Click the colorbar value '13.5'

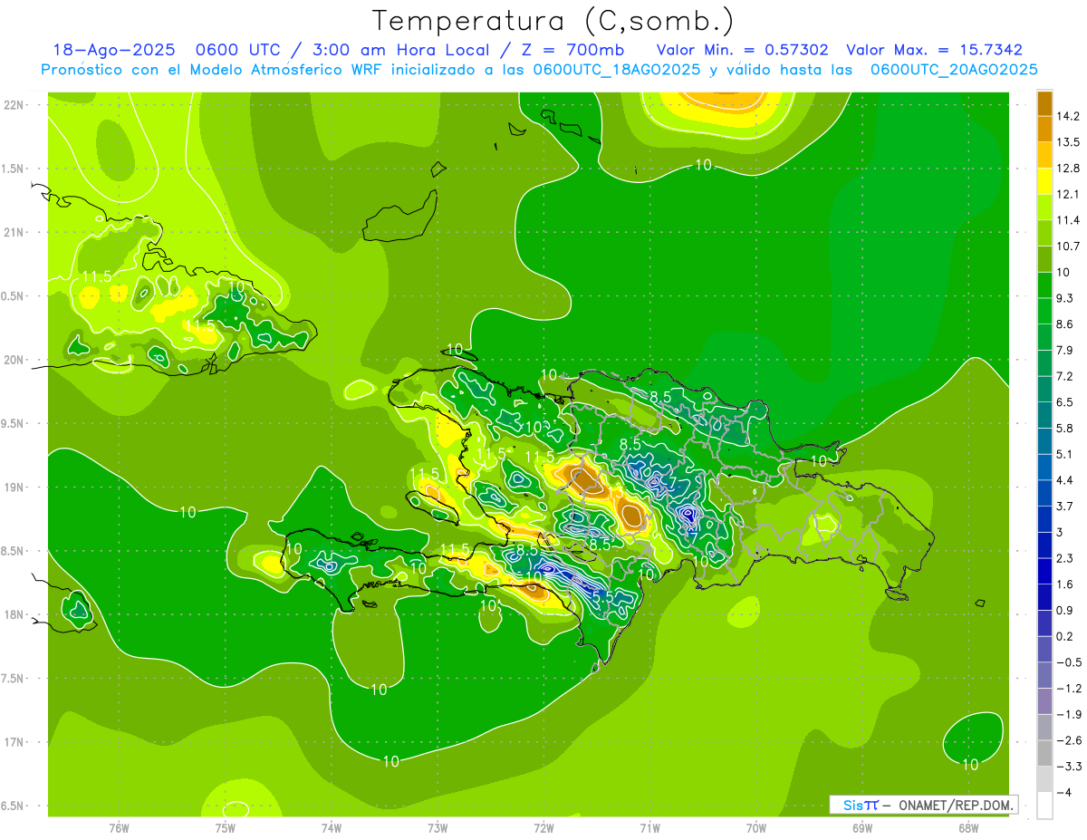1069,142
